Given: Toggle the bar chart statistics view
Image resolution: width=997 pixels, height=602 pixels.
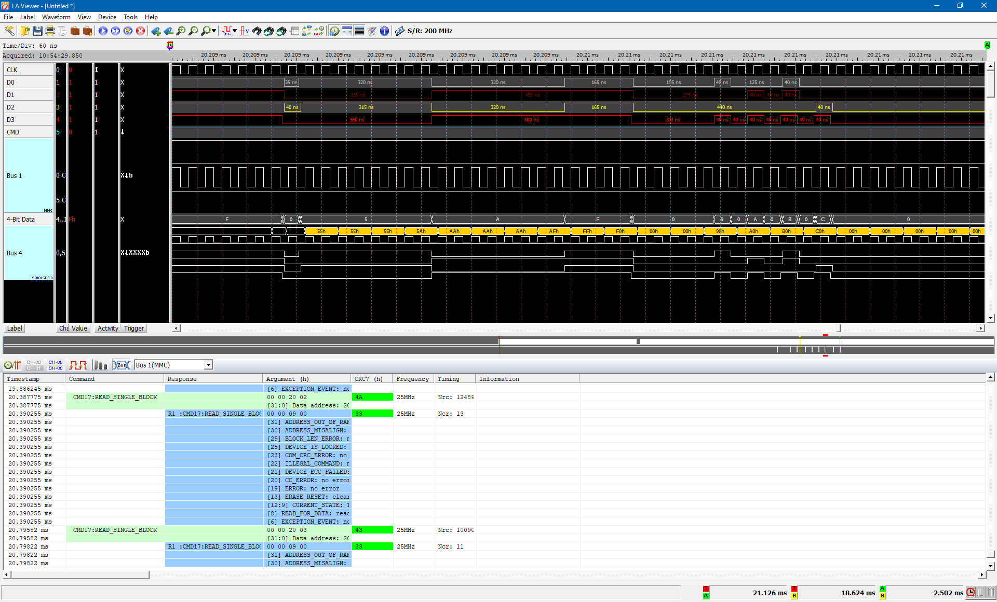Looking at the screenshot, I should pos(99,365).
